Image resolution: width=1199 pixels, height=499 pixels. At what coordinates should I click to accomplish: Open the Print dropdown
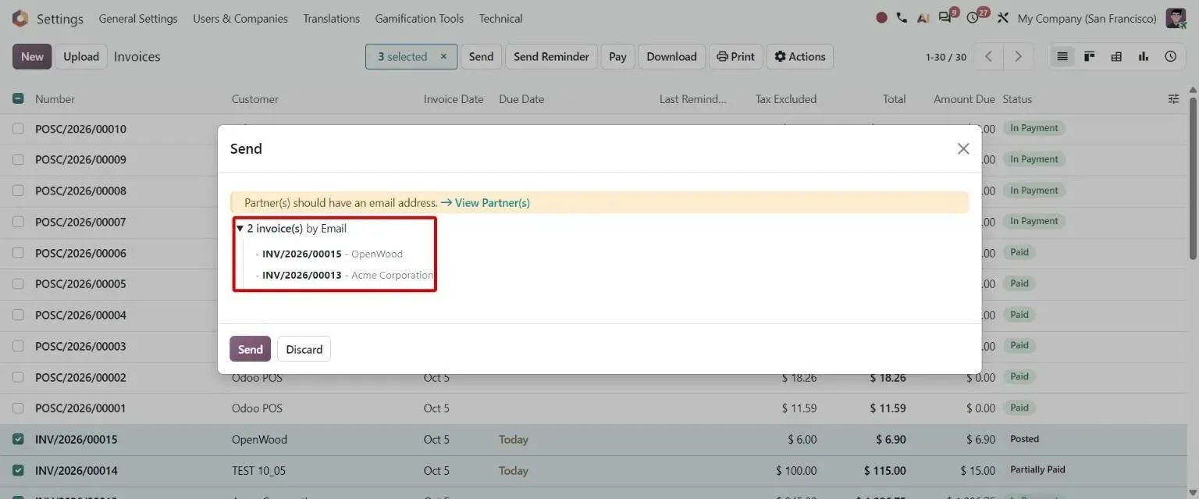coord(735,56)
